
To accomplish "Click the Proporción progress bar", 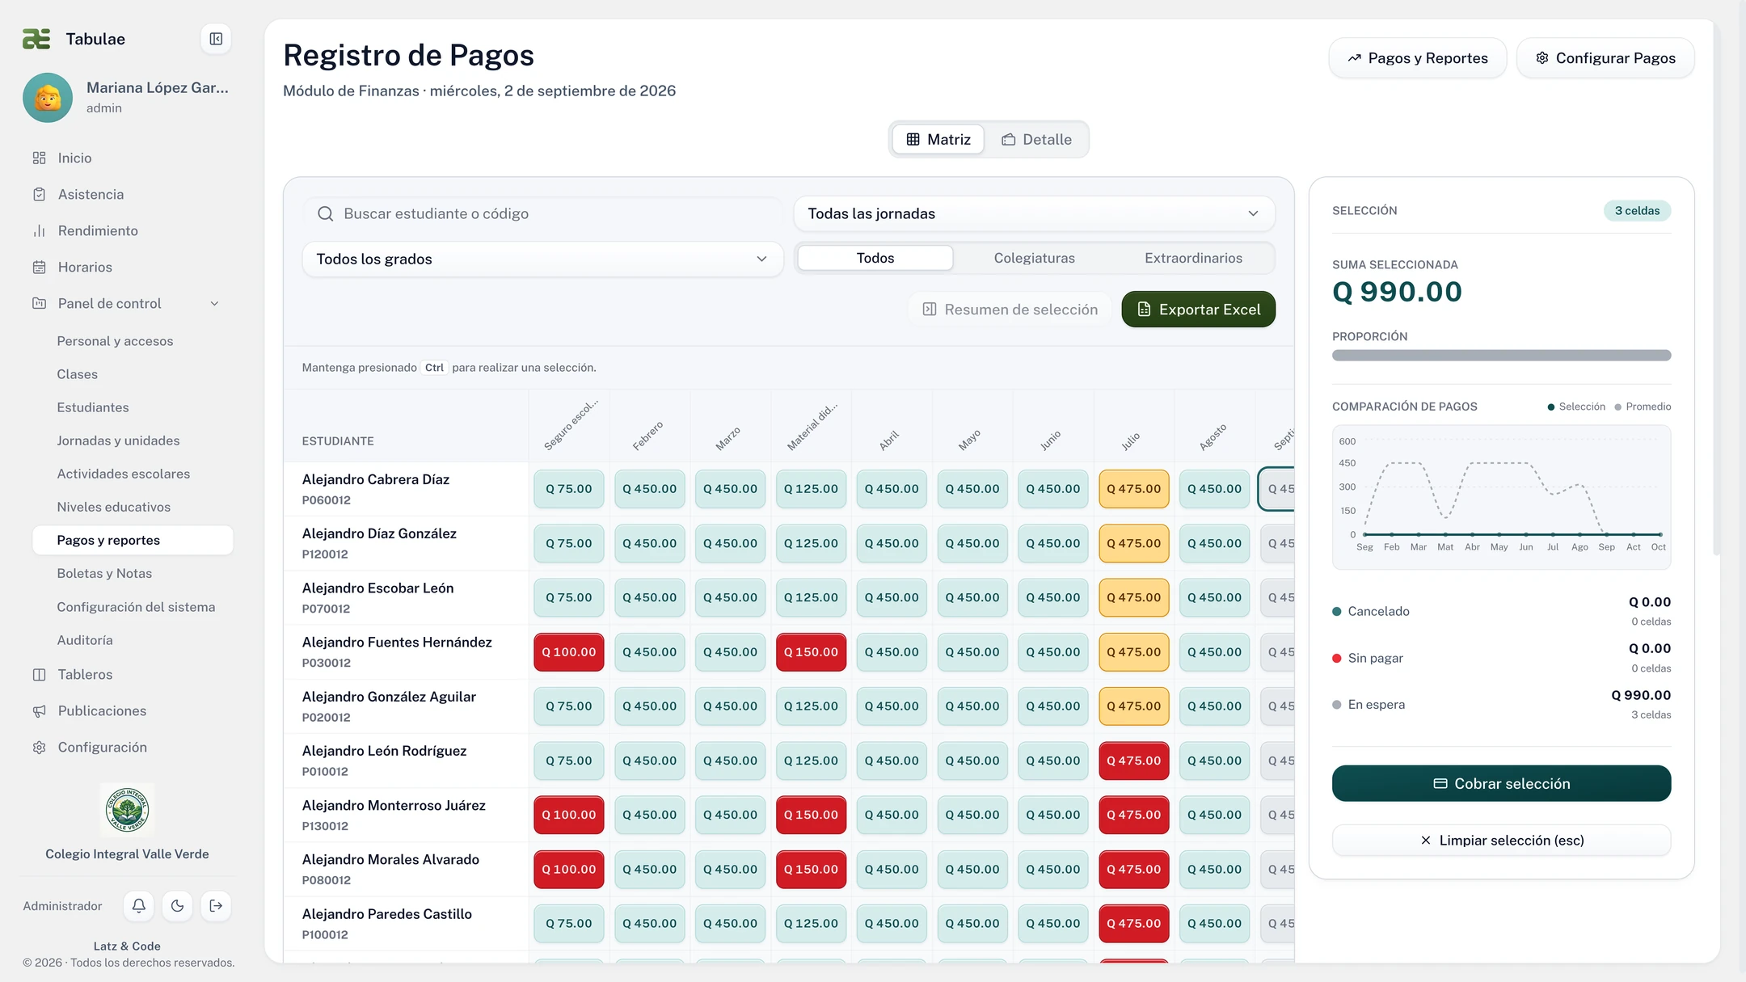I will pyautogui.click(x=1501, y=356).
